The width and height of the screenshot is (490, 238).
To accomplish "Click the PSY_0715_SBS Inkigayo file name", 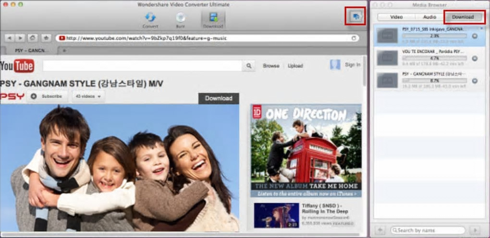I will [434, 29].
